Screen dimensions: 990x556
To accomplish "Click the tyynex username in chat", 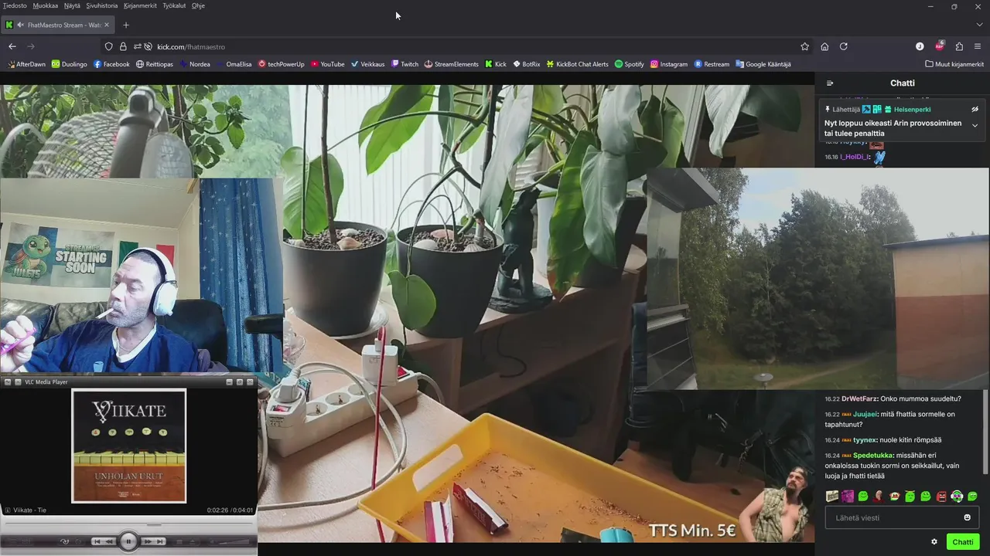I will (865, 440).
